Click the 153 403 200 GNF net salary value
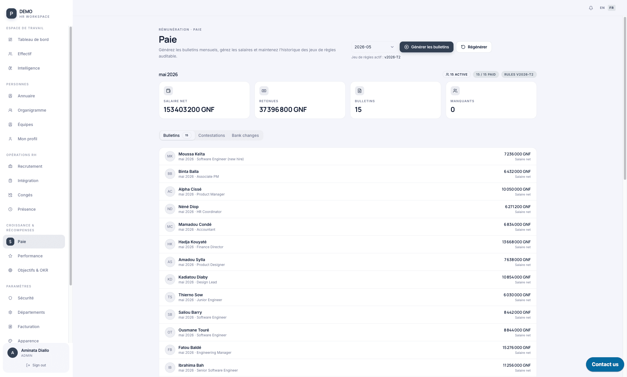This screenshot has width=627, height=377. [x=189, y=110]
